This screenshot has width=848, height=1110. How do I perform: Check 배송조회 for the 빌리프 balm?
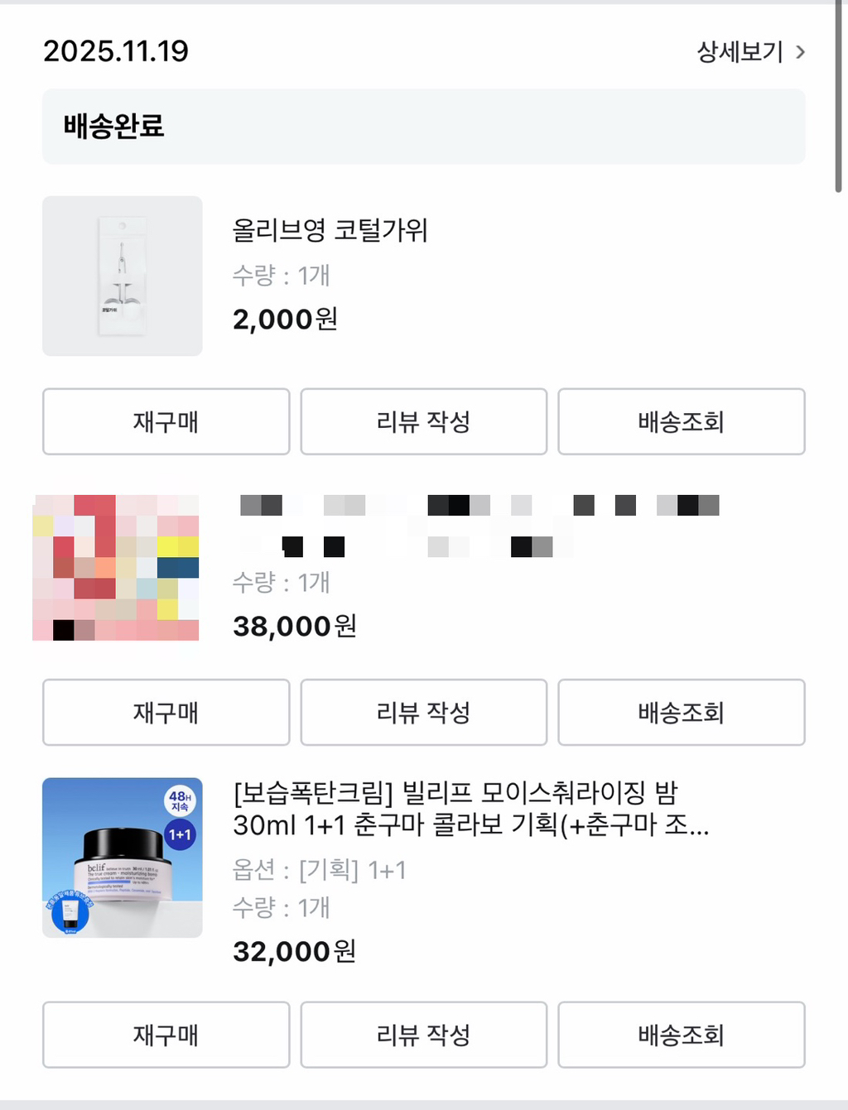(x=681, y=1035)
